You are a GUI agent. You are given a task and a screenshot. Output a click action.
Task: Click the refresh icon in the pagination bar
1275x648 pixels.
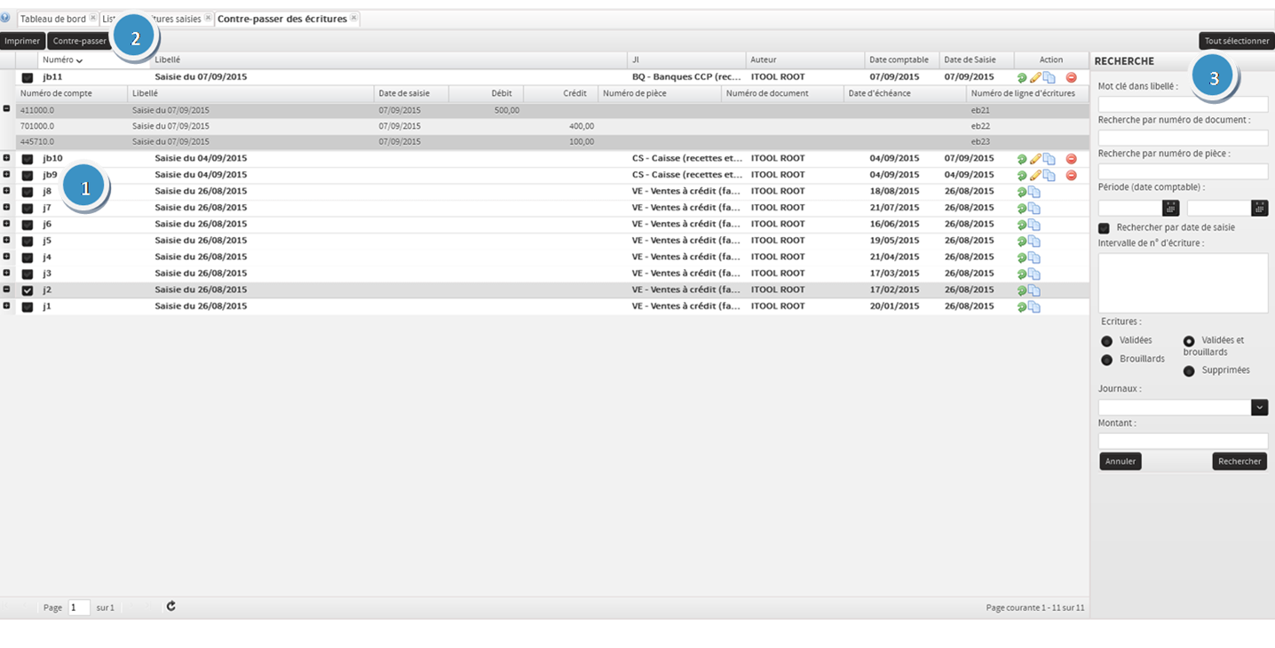tap(170, 606)
